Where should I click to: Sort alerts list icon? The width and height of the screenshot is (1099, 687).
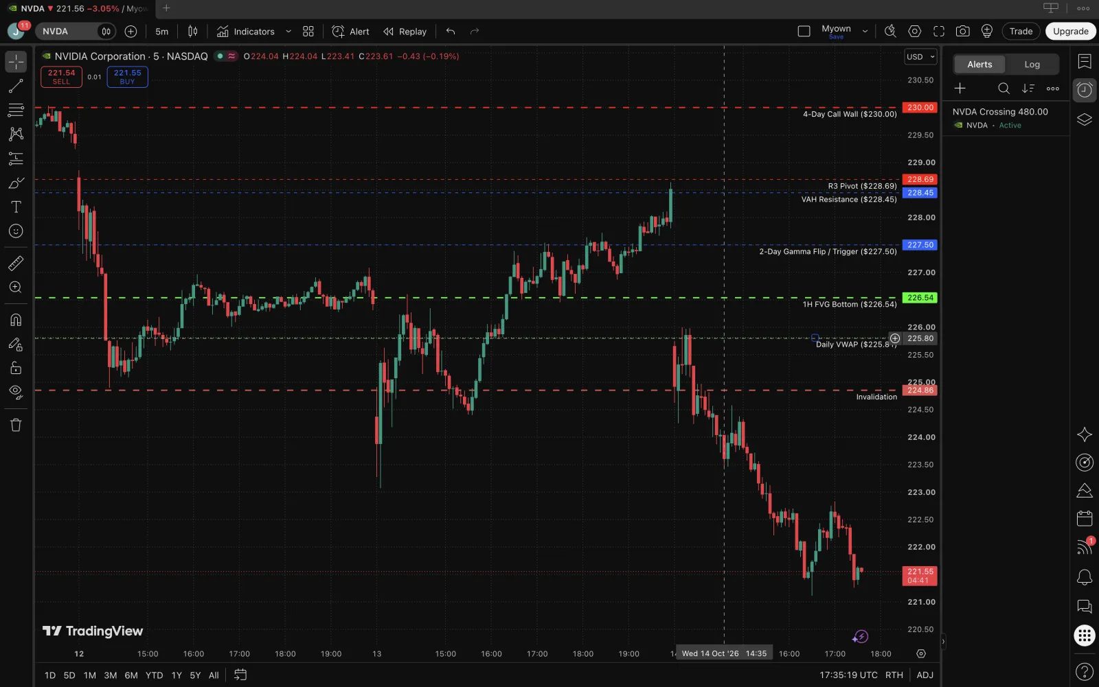[x=1028, y=89]
